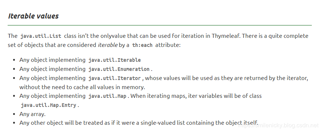Open the smilenicky.blog.csdn.net watermark link
The height and width of the screenshot is (132, 322).
[278, 125]
